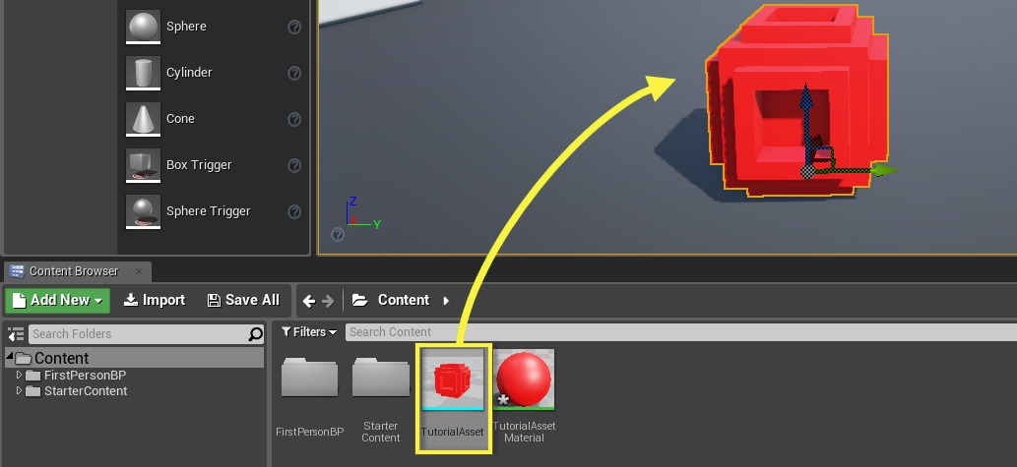Select FirstPersonBP in folder tree
1017x467 pixels.
pyautogui.click(x=85, y=375)
